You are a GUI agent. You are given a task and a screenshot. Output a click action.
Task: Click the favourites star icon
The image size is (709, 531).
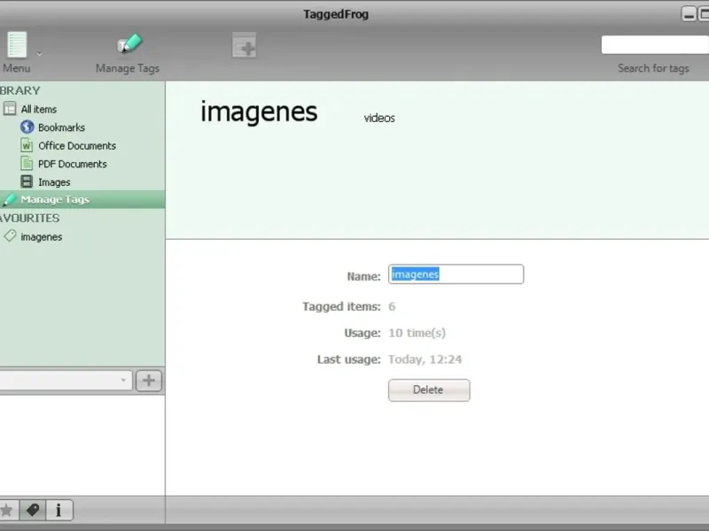pyautogui.click(x=8, y=511)
